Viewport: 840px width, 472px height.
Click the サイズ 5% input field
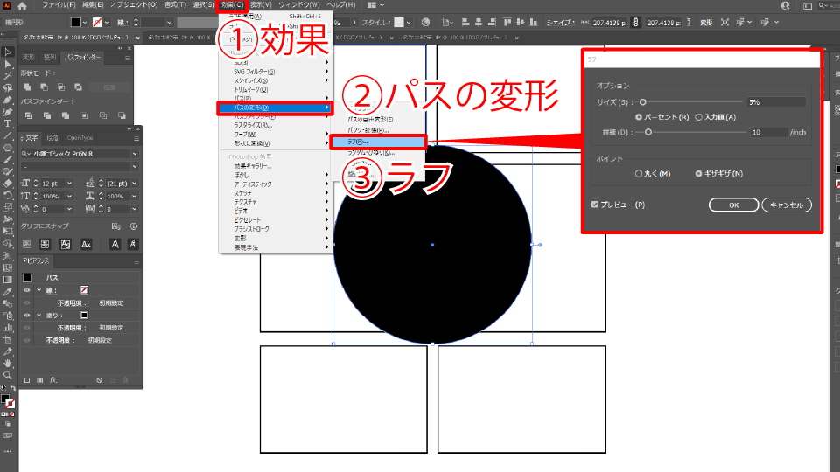click(x=776, y=102)
